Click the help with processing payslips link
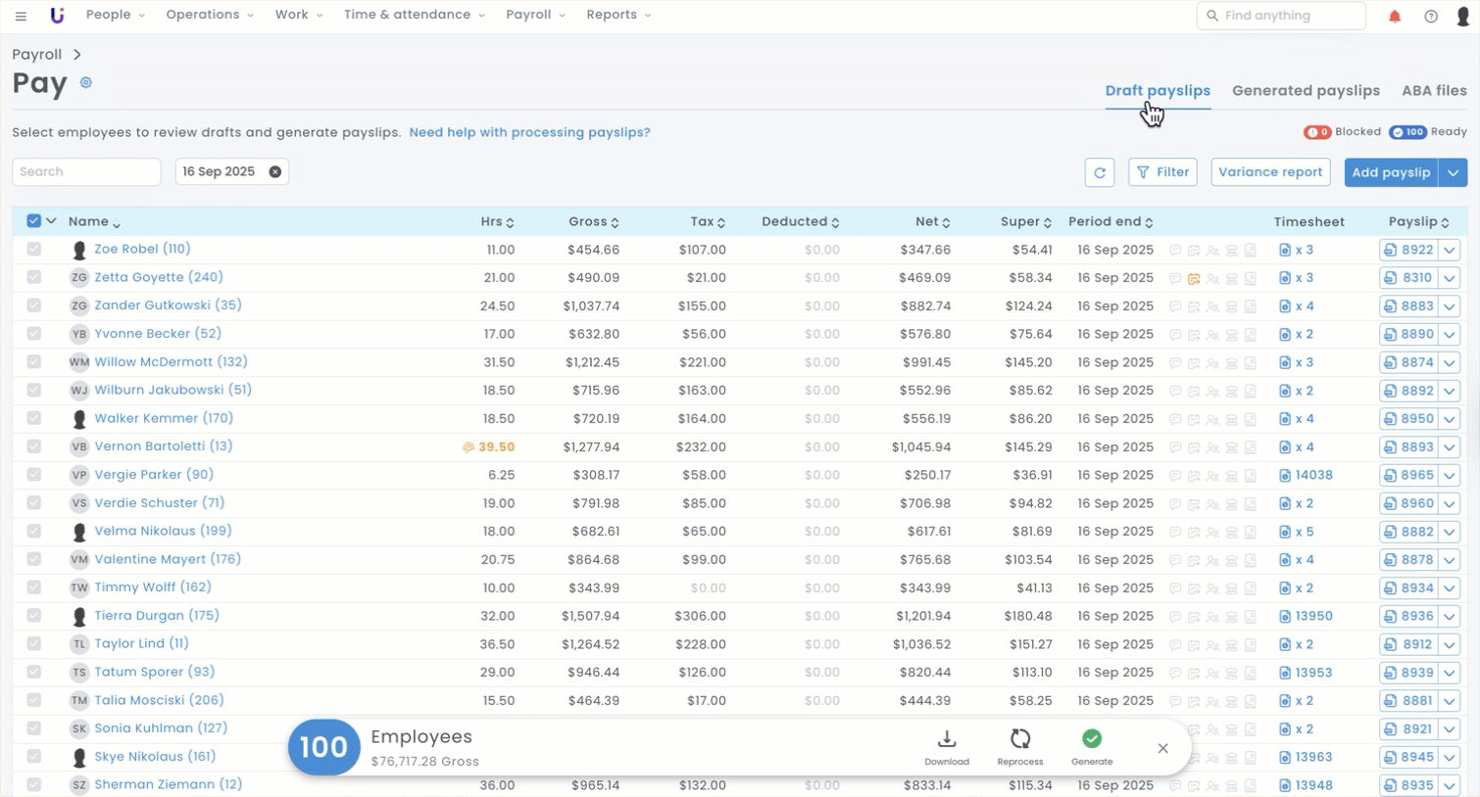 pyautogui.click(x=529, y=132)
